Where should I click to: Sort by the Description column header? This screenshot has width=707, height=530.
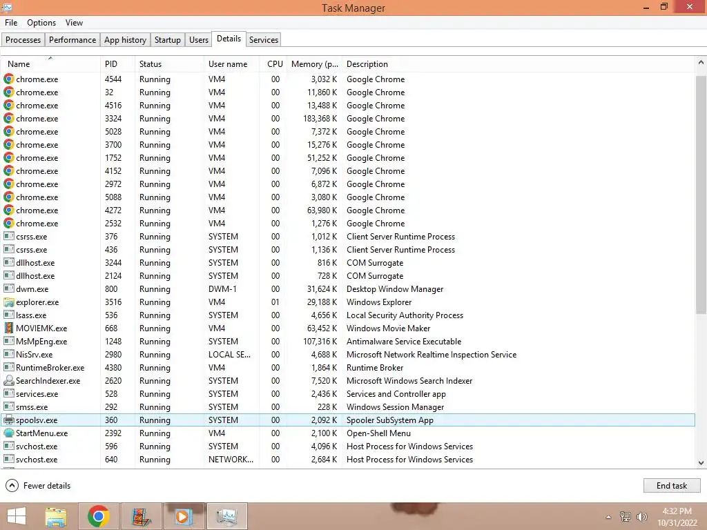518,64
